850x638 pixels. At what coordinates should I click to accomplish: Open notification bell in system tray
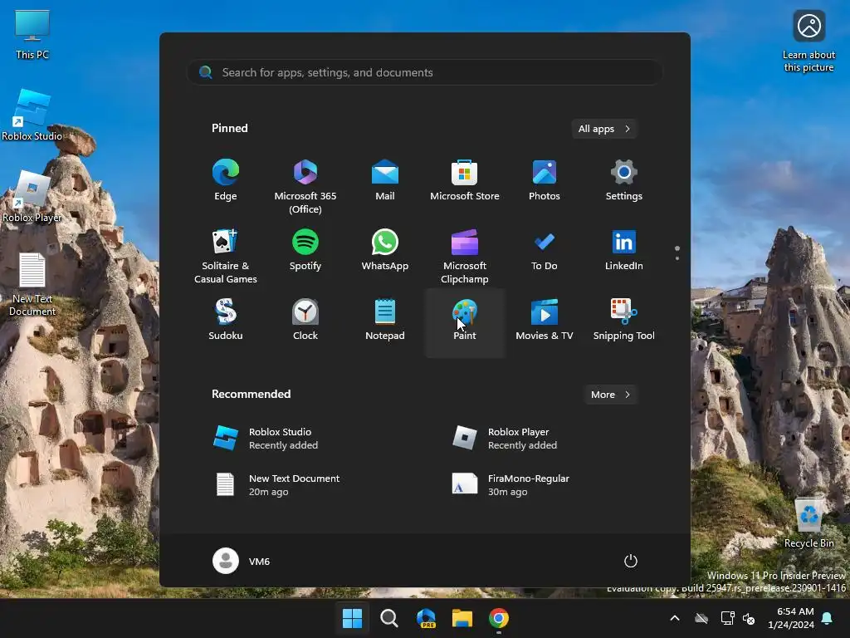point(828,618)
